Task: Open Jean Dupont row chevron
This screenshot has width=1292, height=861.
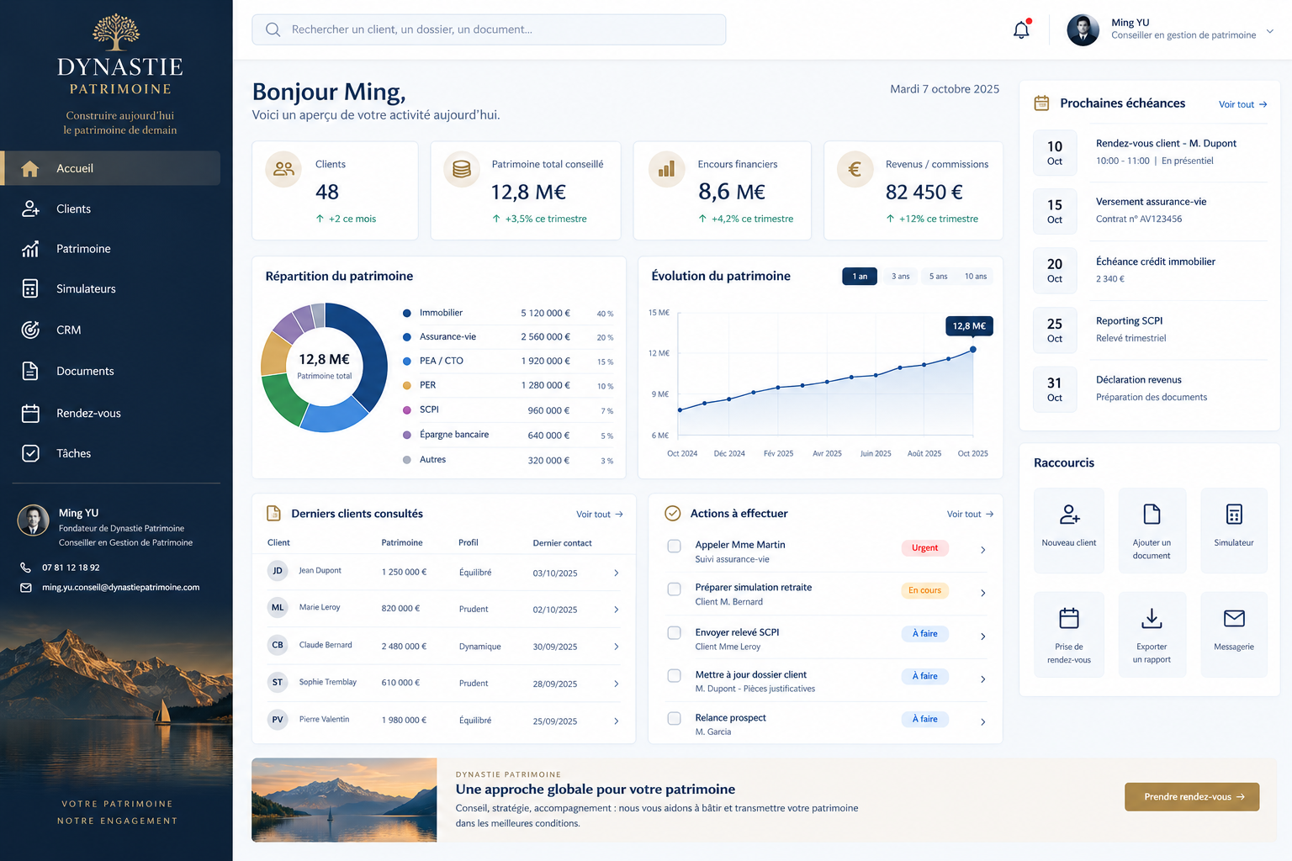Action: (616, 573)
